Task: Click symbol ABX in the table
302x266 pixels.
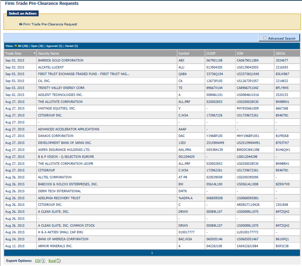Action: pos(181,61)
